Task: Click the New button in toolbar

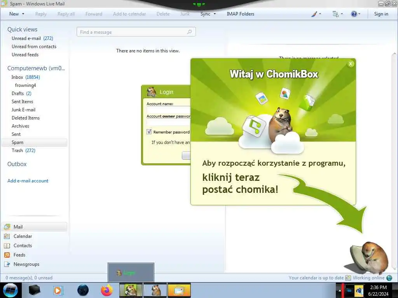Action: 14,14
